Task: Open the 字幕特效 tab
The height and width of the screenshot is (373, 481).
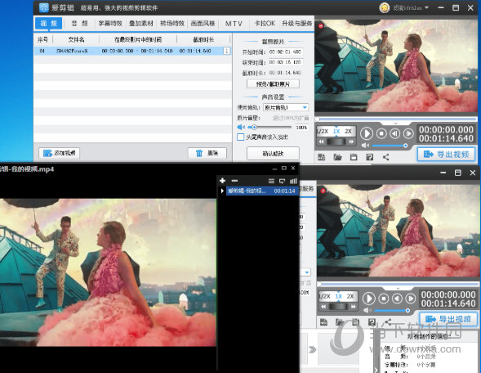Action: 110,24
